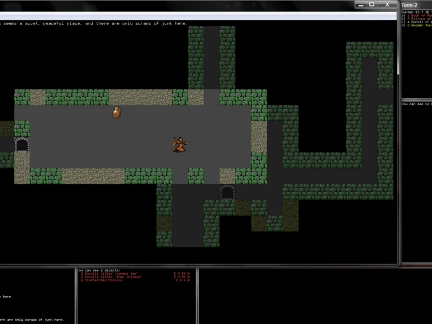This screenshot has width=432, height=324.
Task: Click the arched doorway on the room's left
Action: [x=22, y=145]
